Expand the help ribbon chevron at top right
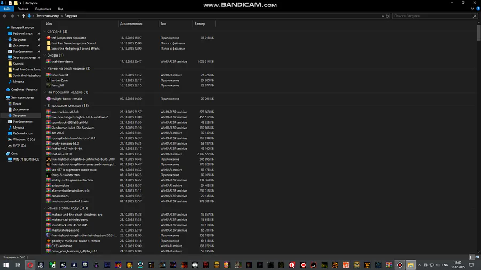This screenshot has width=481, height=270. [x=472, y=9]
